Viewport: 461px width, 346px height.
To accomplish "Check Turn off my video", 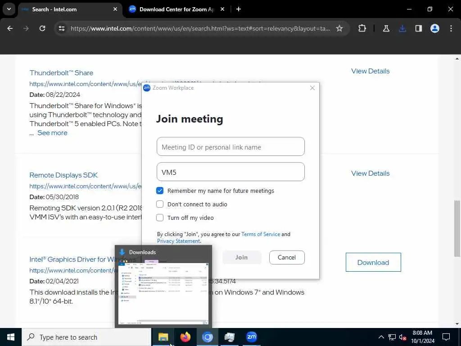I will click(x=160, y=218).
